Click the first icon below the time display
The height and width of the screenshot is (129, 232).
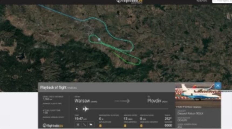(78, 125)
